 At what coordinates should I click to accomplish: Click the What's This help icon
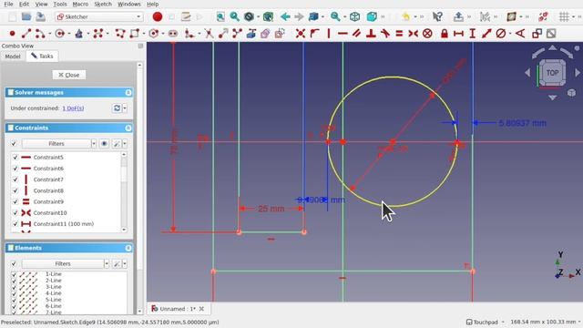point(437,16)
